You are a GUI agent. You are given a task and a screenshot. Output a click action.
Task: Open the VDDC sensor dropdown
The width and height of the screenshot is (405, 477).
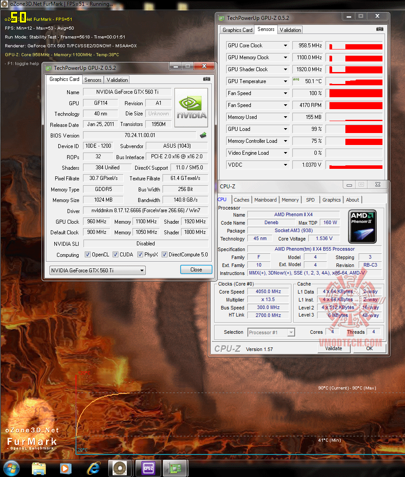point(285,165)
